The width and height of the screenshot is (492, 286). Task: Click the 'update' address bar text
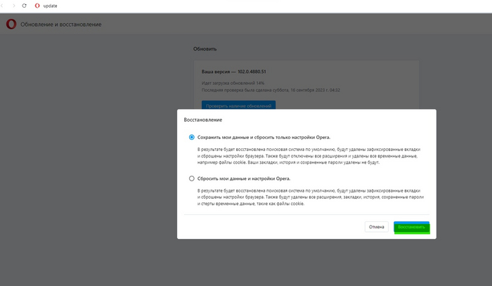(x=50, y=6)
